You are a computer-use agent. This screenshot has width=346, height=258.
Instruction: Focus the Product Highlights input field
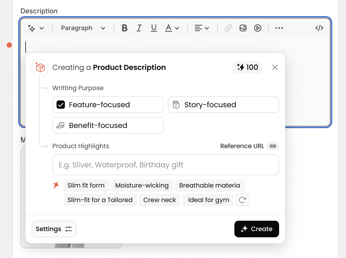[166, 165]
